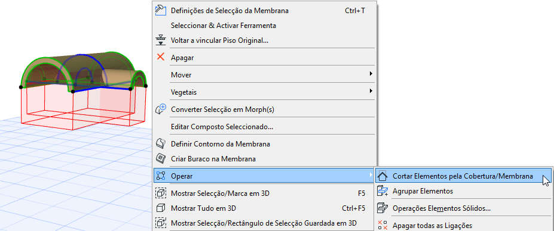Screen dimensions: 554x231
Task: Click the Voltar a vincular Piso Original icon
Action: point(161,40)
